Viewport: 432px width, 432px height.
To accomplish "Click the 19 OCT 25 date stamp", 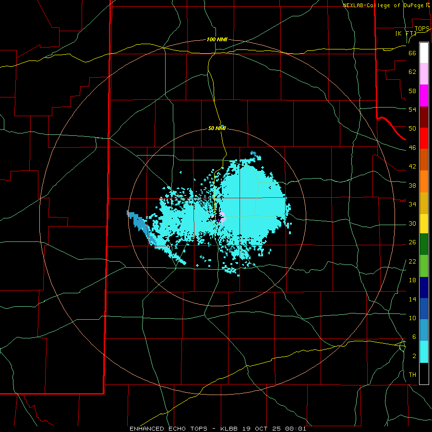I will pos(262,429).
